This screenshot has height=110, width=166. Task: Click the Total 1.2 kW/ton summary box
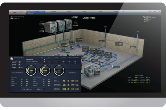[x=33, y=89]
